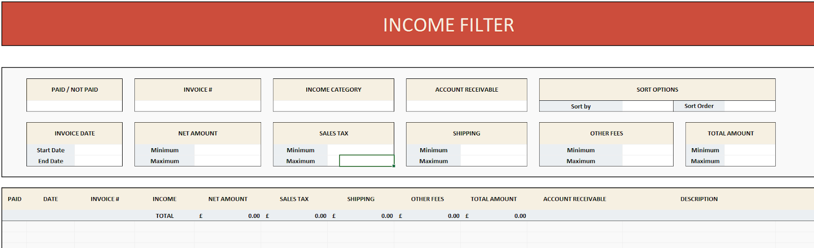Viewport: 814px width, 248px height.
Task: Click the INCOME FILTER title banner
Action: 448,24
